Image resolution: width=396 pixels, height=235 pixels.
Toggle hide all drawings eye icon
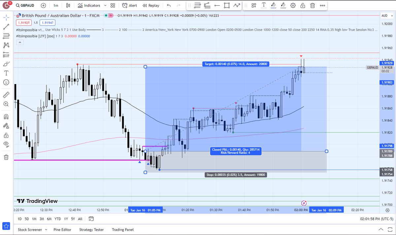(6, 144)
